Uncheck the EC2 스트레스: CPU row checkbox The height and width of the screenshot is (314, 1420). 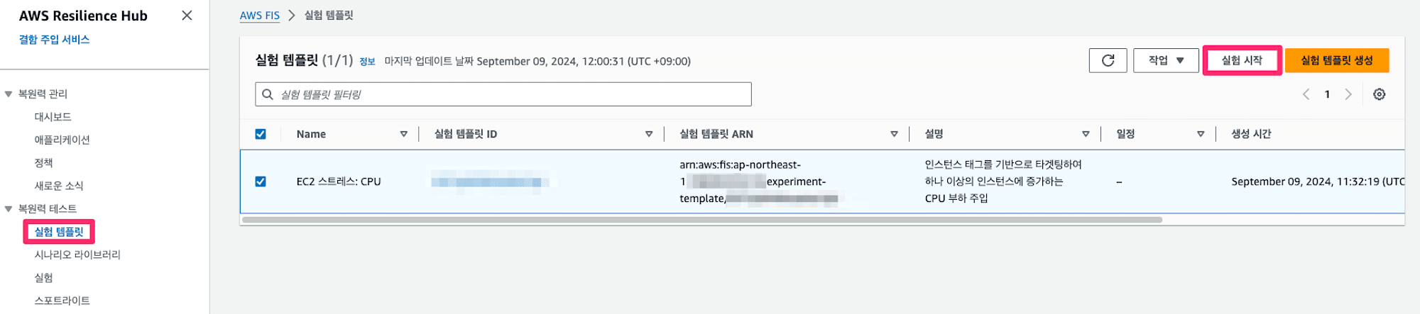tap(261, 181)
